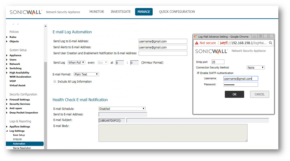Image resolution: width=290 pixels, height=161 pixels.
Task: Expand the Users menu
Action: coord(13,60)
